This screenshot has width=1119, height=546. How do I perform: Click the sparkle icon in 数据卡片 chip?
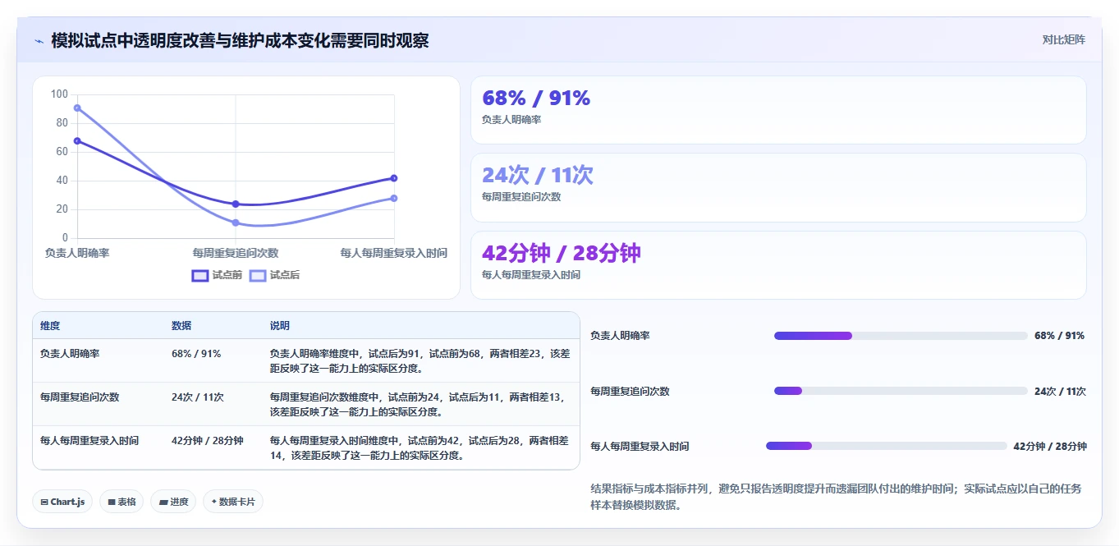pyautogui.click(x=214, y=501)
